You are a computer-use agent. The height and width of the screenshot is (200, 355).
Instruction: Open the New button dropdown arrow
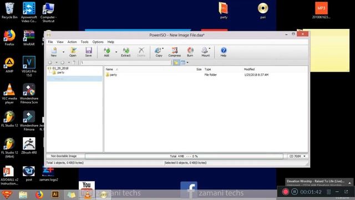[x=63, y=52]
